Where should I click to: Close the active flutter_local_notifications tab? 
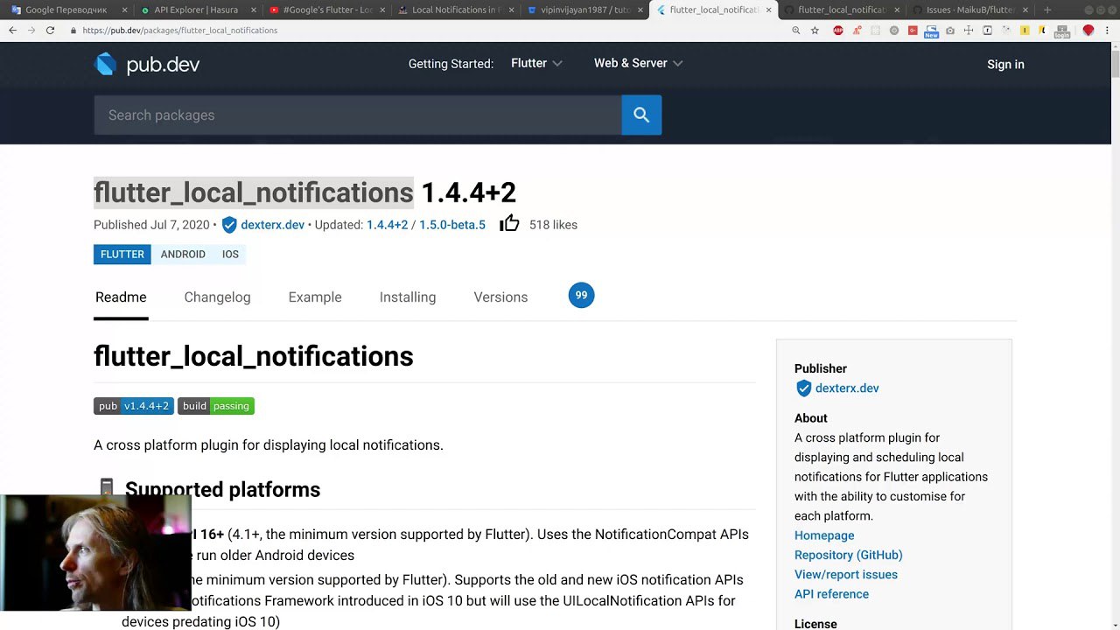coord(769,10)
